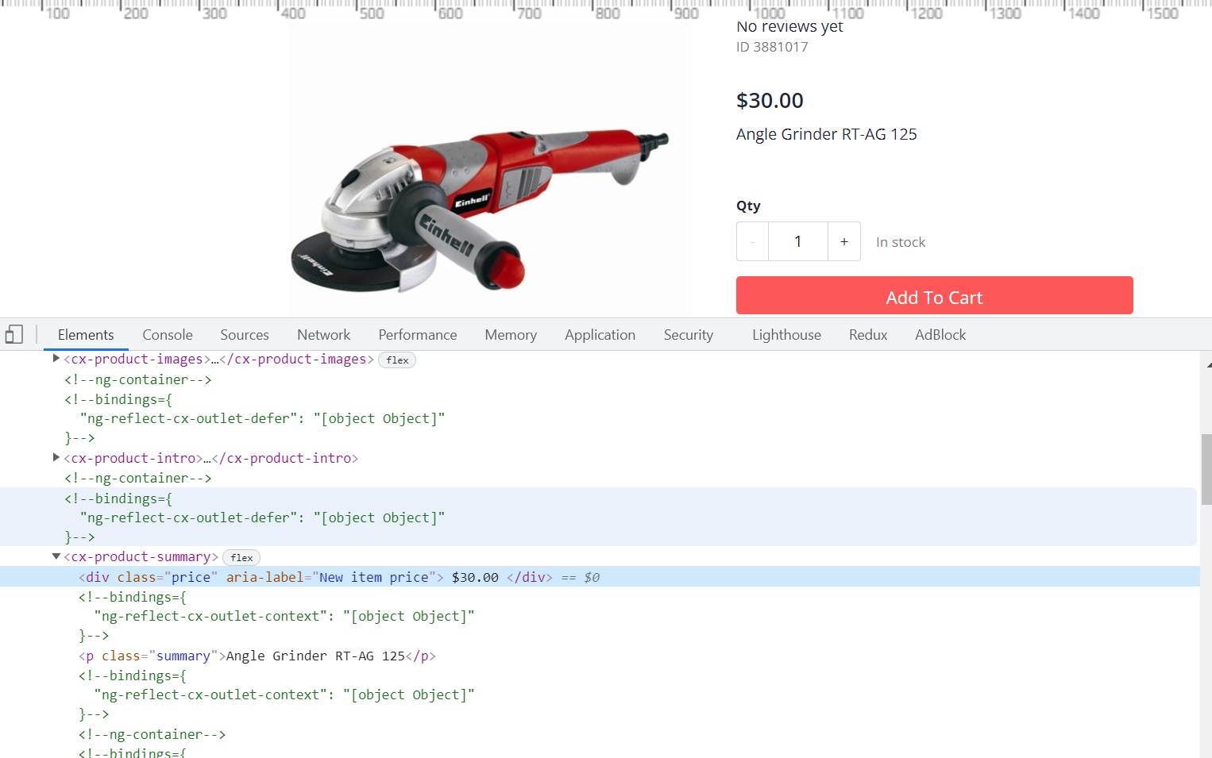Select the cx-product-images element row

point(600,360)
